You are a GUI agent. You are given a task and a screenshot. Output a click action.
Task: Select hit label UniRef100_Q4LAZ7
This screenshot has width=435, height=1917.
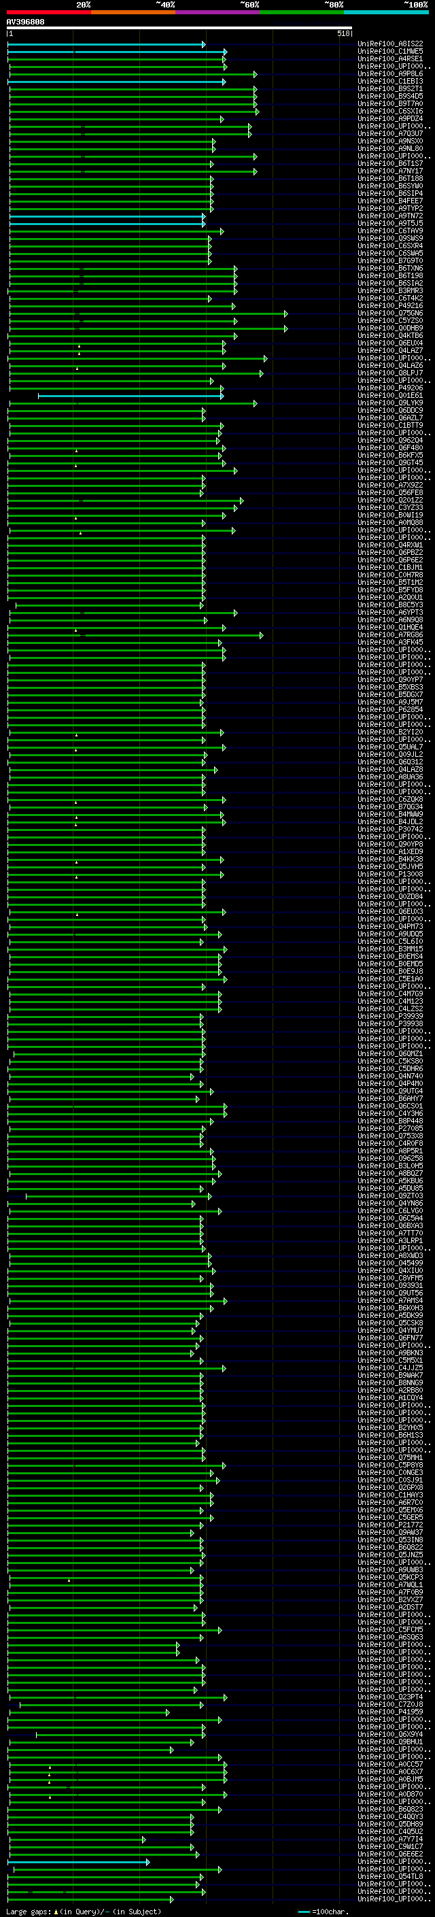point(390,350)
